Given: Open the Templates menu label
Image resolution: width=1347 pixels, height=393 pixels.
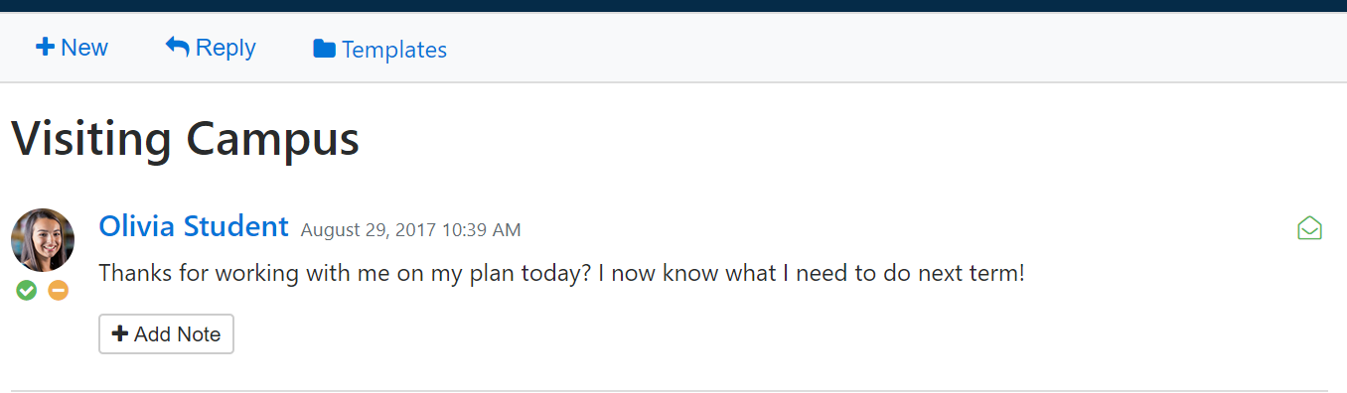Looking at the screenshot, I should pos(394,50).
